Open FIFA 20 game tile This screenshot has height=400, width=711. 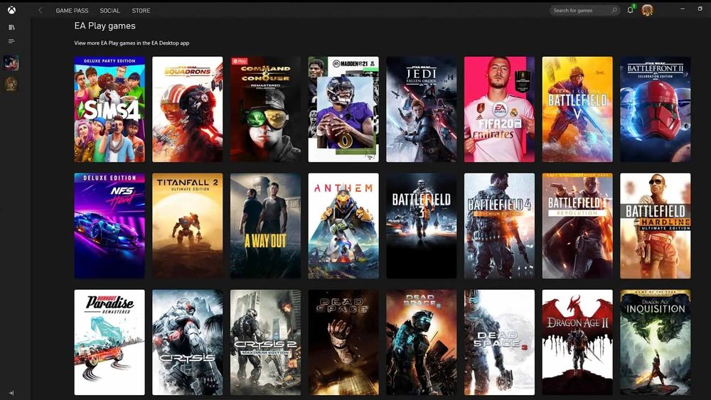click(500, 109)
